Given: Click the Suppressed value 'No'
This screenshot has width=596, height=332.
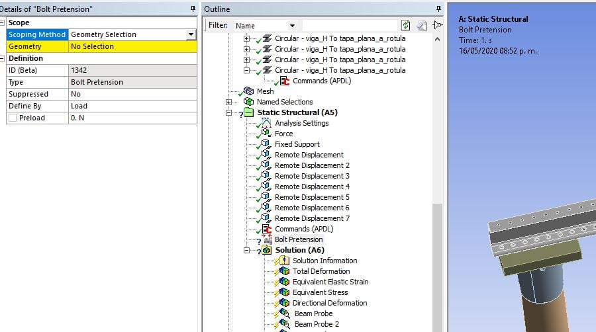Looking at the screenshot, I should pyautogui.click(x=132, y=94).
